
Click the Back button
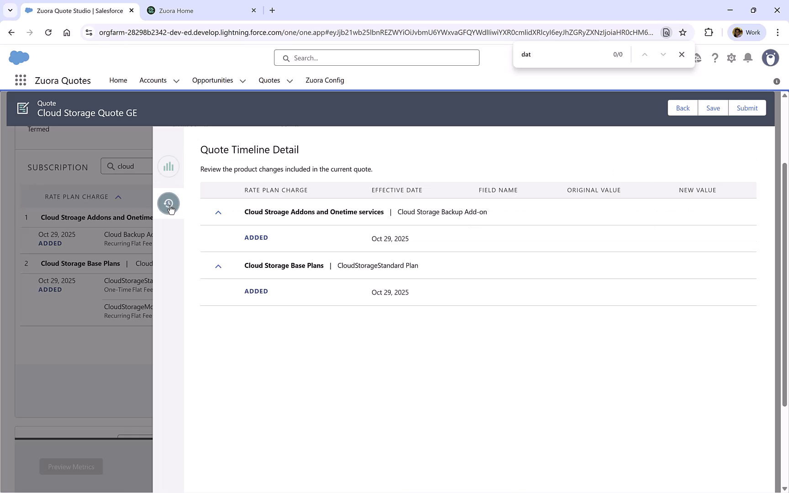pos(683,108)
